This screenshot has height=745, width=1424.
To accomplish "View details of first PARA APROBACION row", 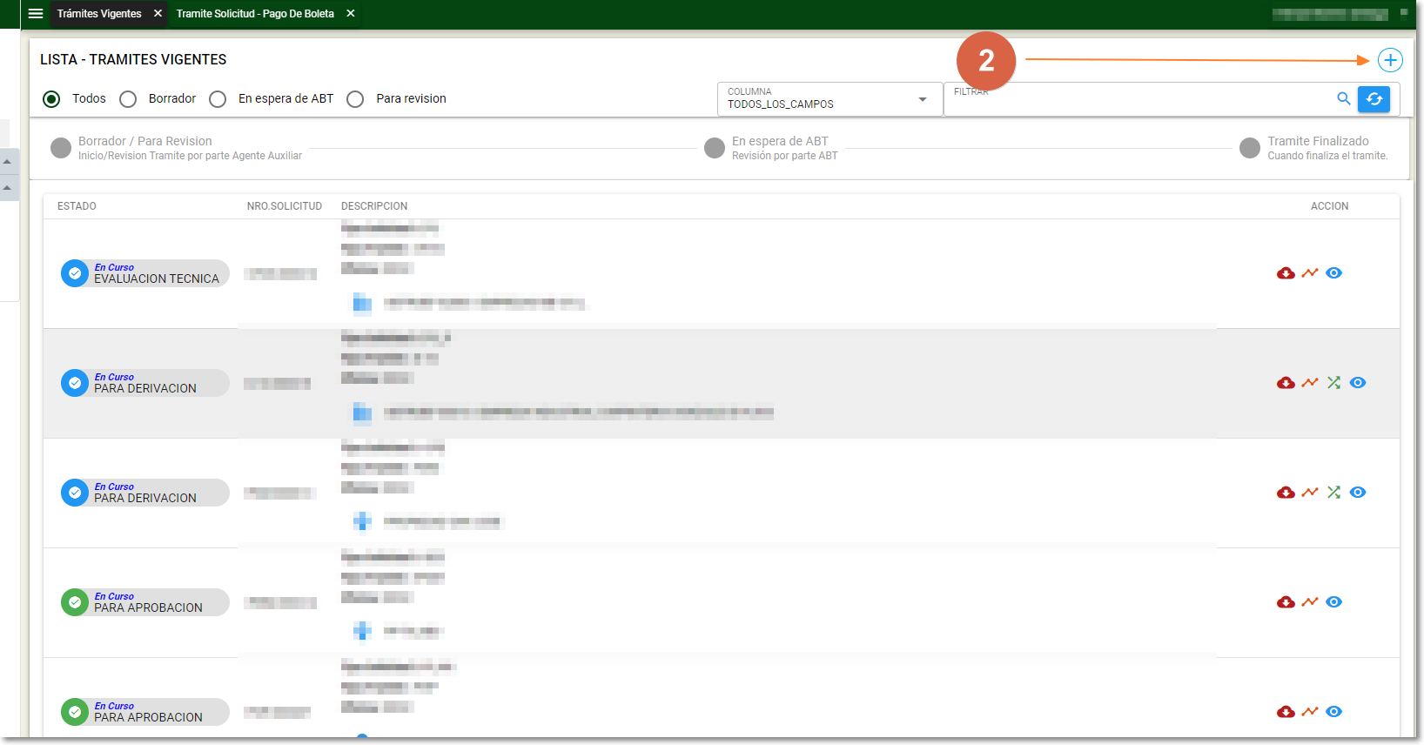I will point(1333,602).
